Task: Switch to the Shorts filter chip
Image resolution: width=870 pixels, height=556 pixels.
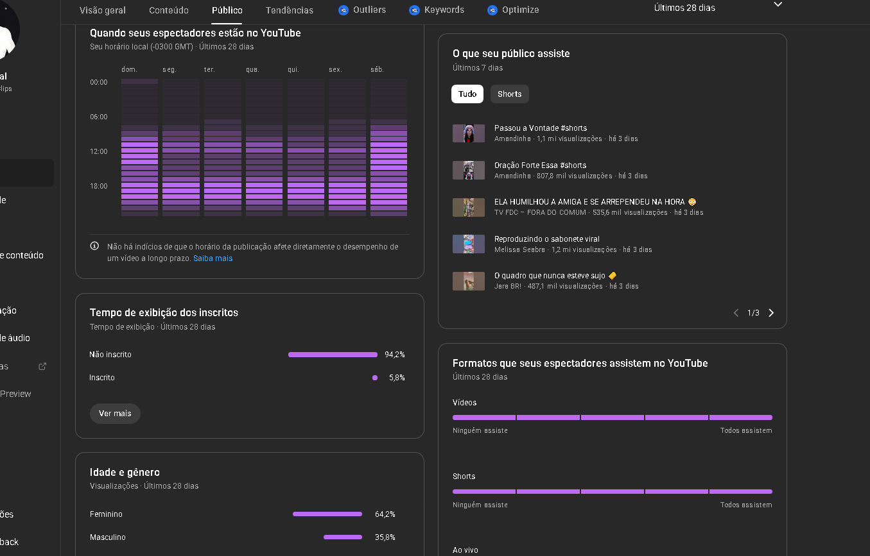Action: point(509,94)
